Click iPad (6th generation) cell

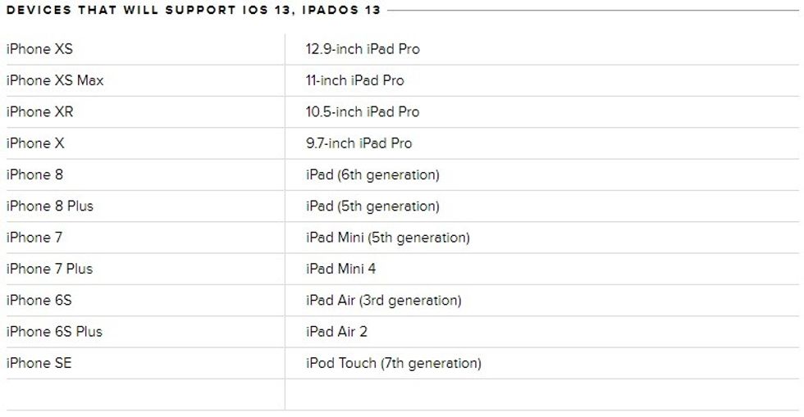(x=372, y=175)
